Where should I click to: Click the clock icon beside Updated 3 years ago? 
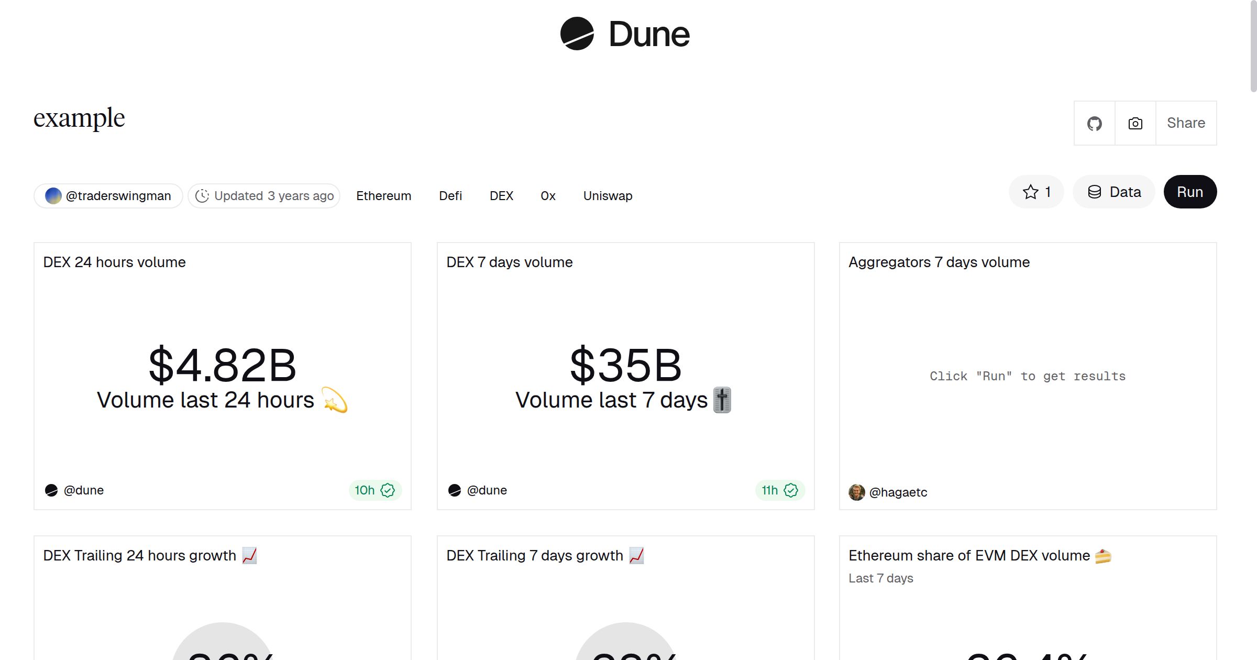[x=203, y=195]
